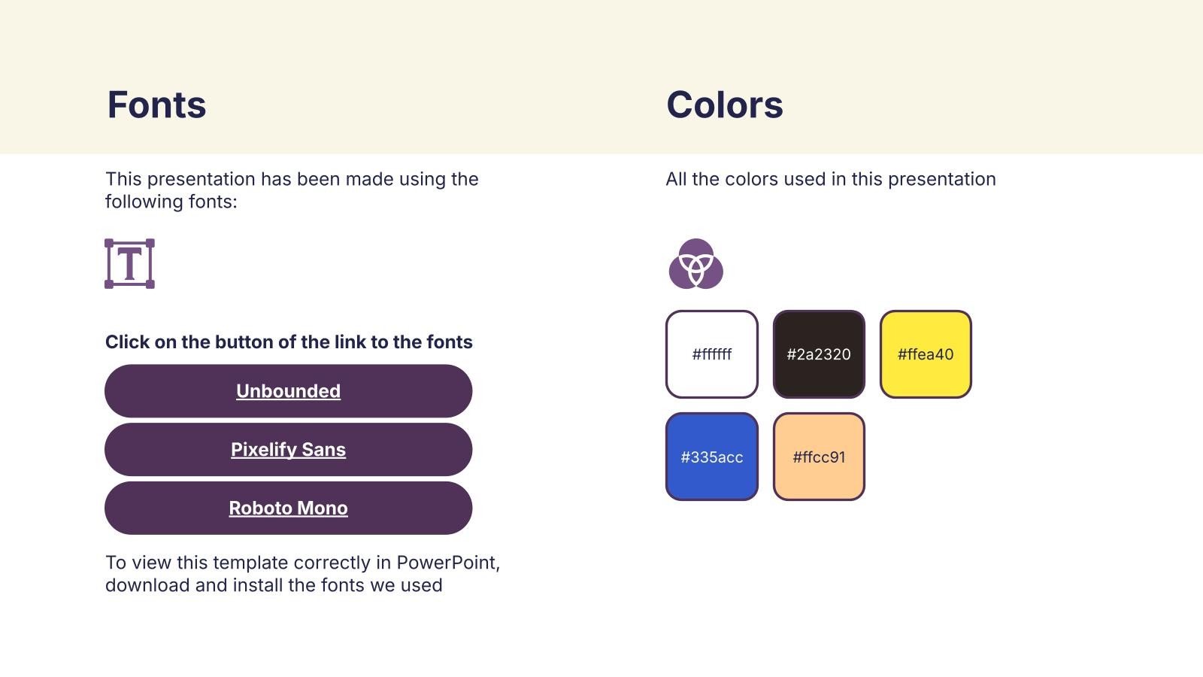Screen dimensions: 1203x677
Task: Click 'All the colors used in this presentation' text
Action: [830, 179]
